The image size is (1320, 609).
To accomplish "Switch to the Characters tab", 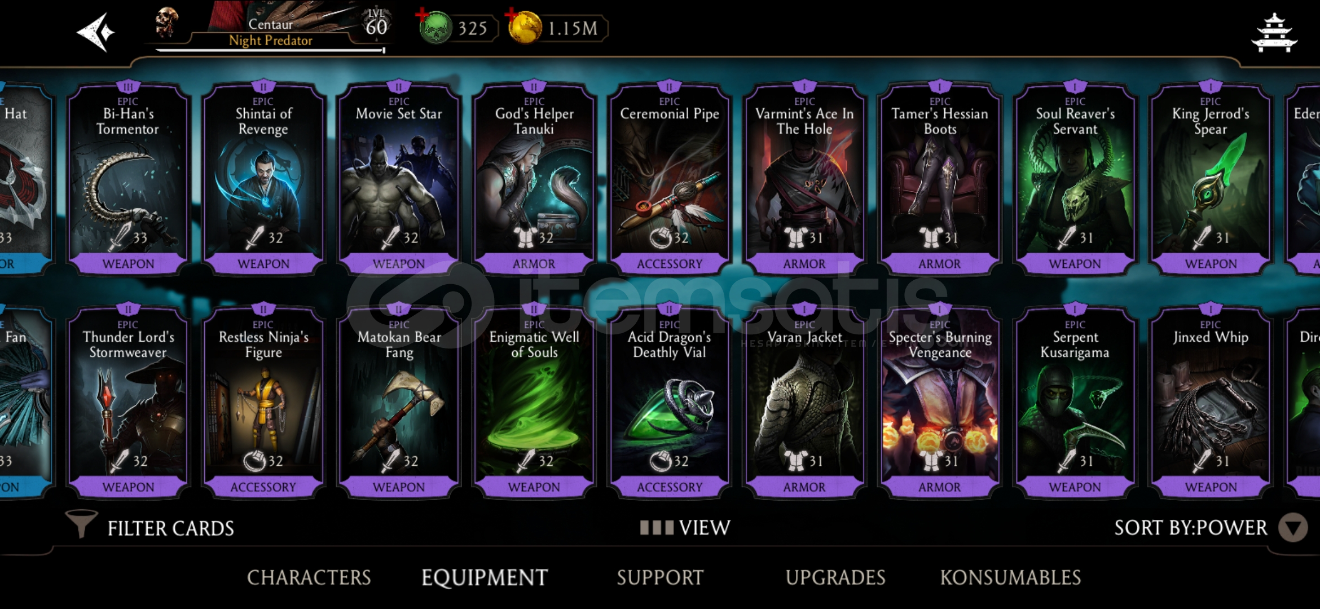I will click(x=309, y=577).
